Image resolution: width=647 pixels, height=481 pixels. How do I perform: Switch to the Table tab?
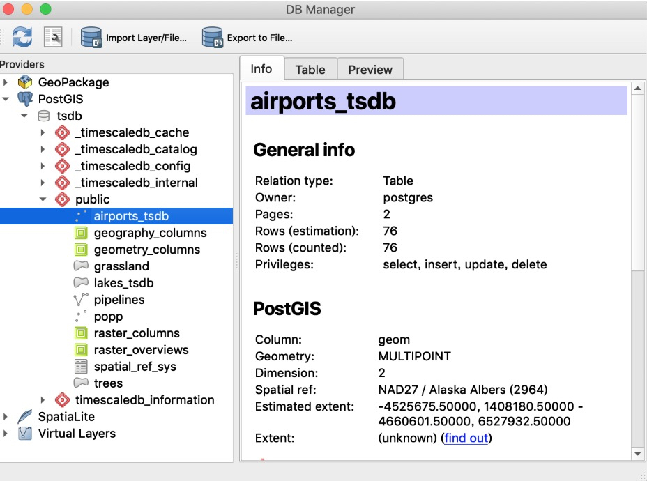(x=310, y=69)
